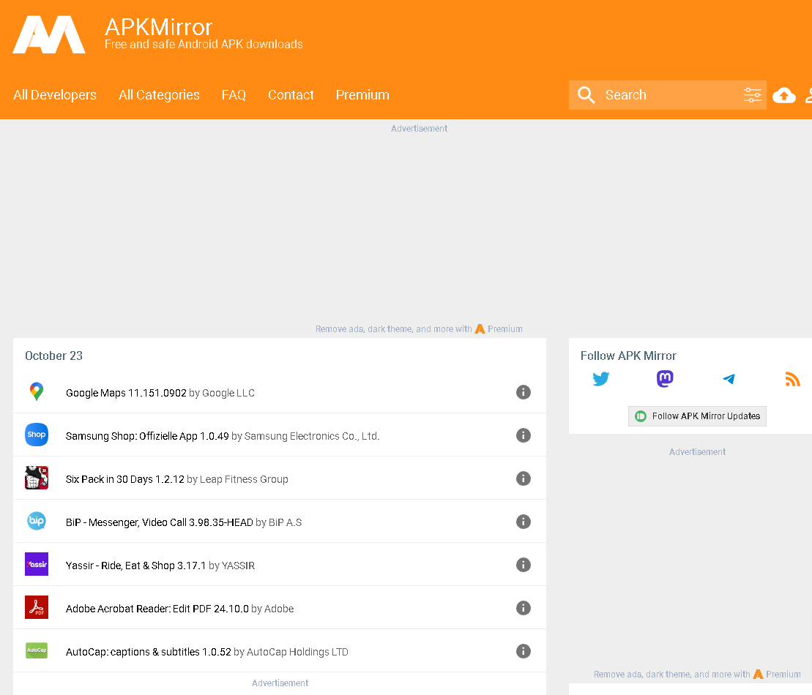Screen dimensions: 812x695
Task: Follow APK Mirror on Twitter
Action: point(600,379)
